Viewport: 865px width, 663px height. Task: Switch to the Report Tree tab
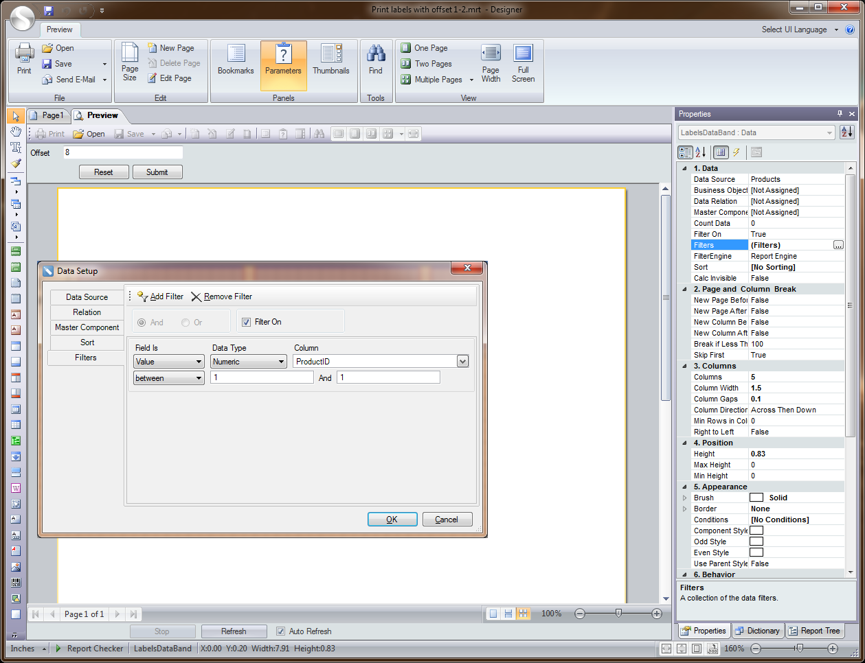click(814, 631)
